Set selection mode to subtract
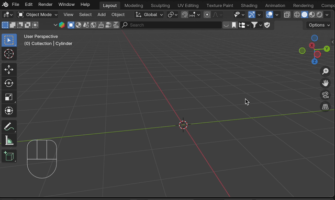This screenshot has width=335, height=200. [x=20, y=25]
